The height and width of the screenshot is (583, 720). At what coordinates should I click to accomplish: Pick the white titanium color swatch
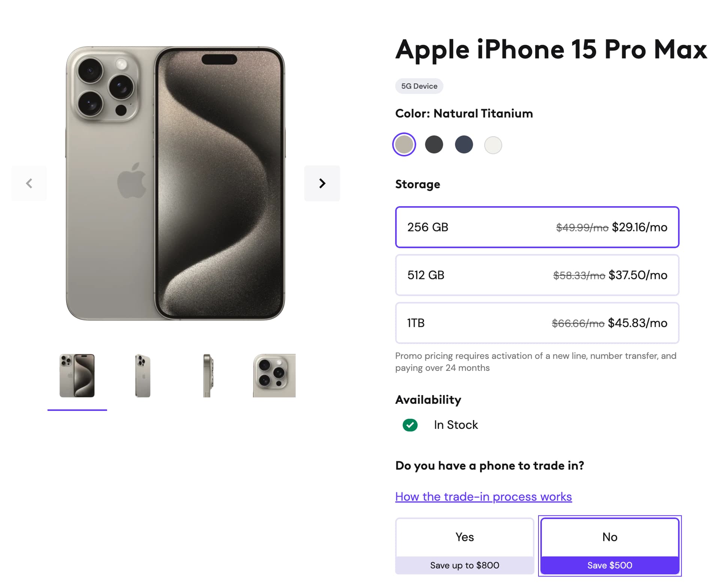point(493,145)
